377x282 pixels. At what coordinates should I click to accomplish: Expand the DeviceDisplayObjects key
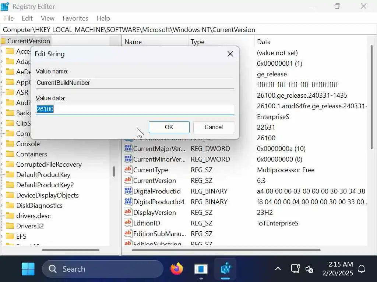click(2, 195)
